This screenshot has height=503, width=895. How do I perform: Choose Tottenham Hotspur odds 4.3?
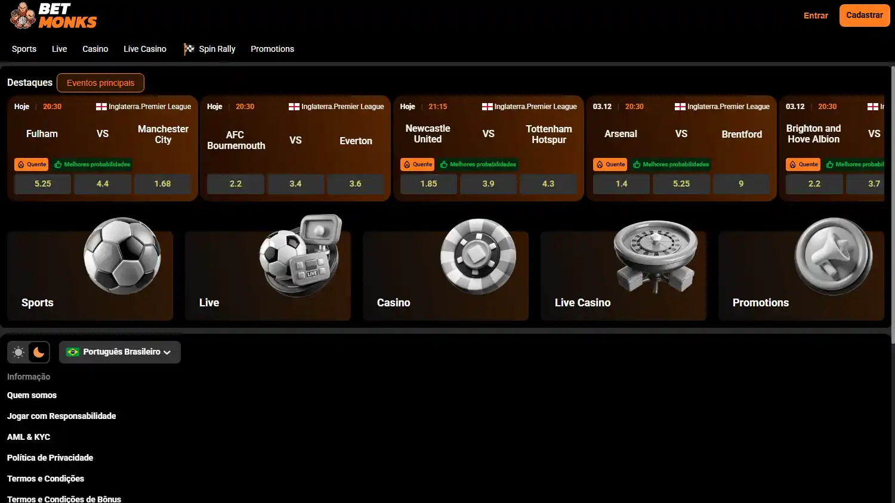click(x=548, y=184)
